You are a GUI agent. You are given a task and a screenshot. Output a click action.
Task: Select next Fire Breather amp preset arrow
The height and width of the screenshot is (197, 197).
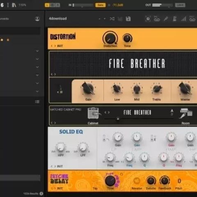coord(55,74)
